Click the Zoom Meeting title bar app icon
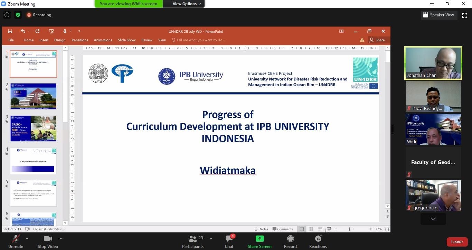The height and width of the screenshot is (250, 472). coord(4,4)
